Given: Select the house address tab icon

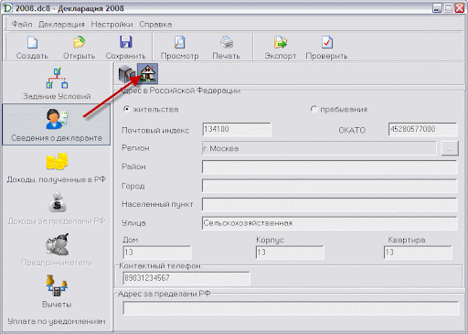Looking at the screenshot, I should pyautogui.click(x=147, y=74).
